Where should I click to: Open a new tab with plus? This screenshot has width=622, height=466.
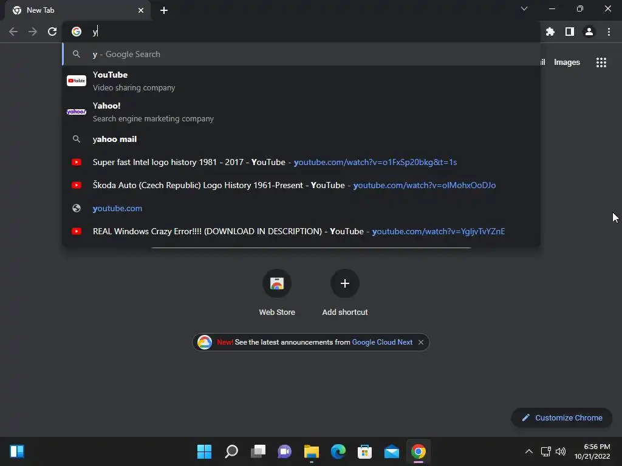[164, 10]
